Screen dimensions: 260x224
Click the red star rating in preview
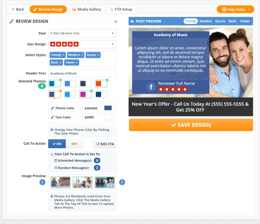pos(173,89)
